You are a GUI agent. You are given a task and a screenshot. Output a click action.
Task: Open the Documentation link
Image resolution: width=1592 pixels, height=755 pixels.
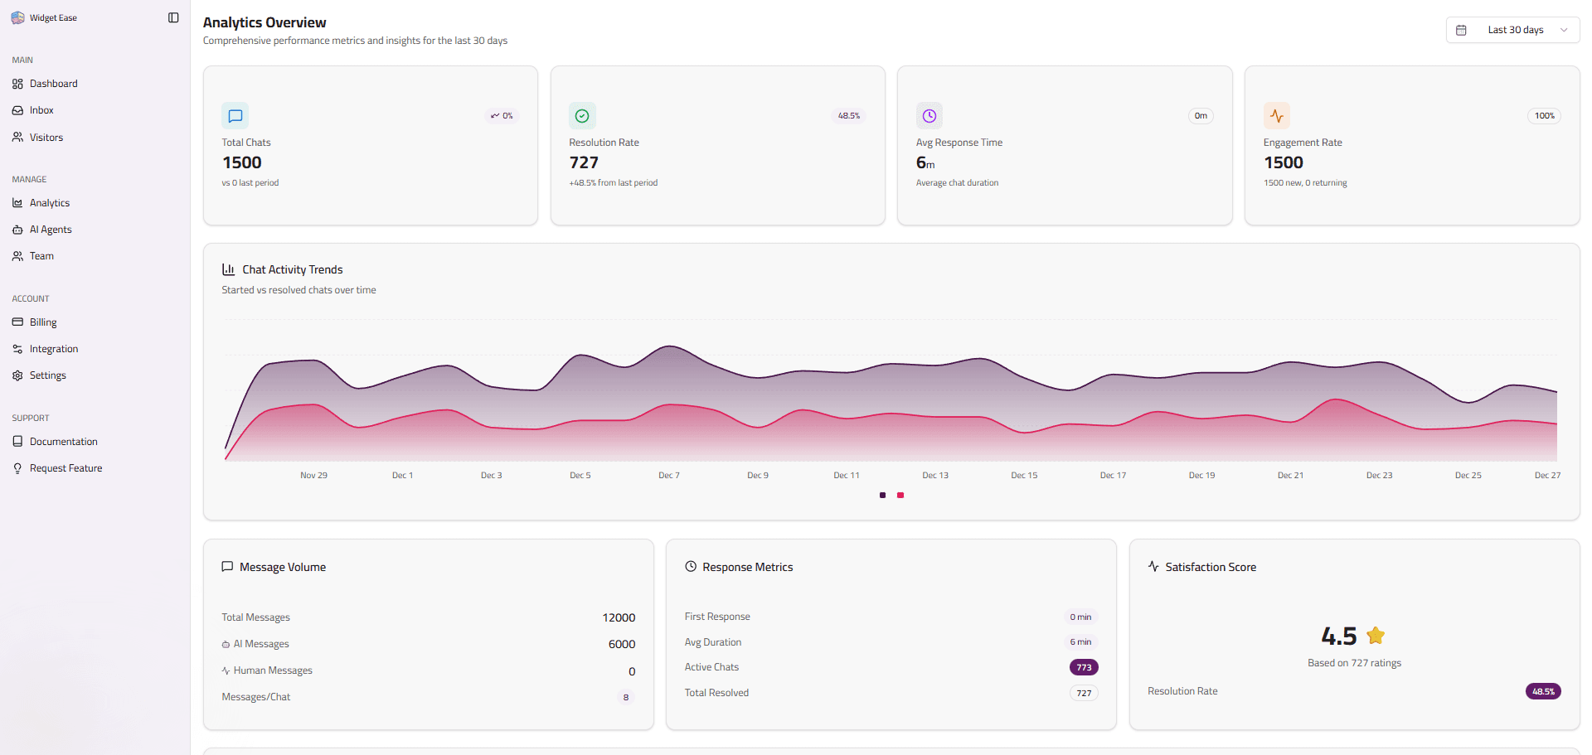[63, 442]
